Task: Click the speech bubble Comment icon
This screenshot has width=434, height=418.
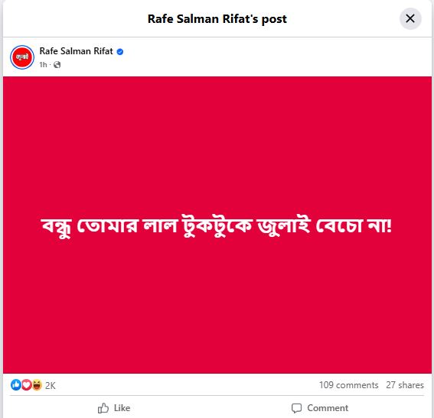Action: (296, 408)
